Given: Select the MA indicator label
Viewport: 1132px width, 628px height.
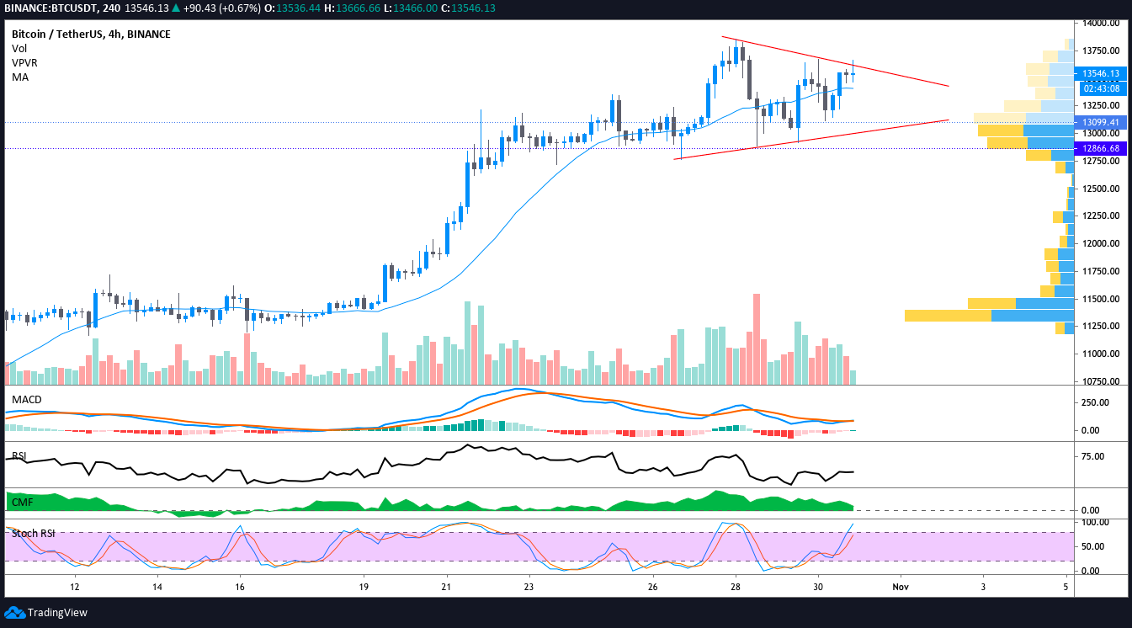Looking at the screenshot, I should pos(19,77).
